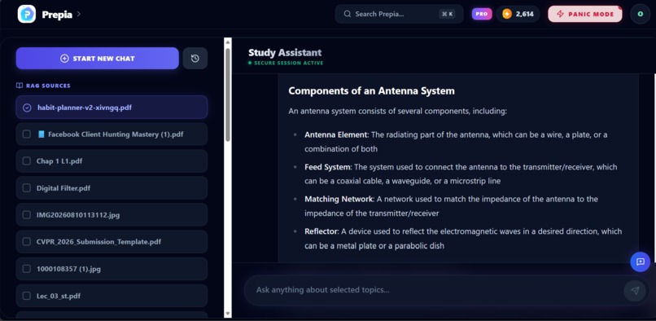The width and height of the screenshot is (656, 321).
Task: Select Chap 1 L1.pdf source name
Action: [59, 161]
